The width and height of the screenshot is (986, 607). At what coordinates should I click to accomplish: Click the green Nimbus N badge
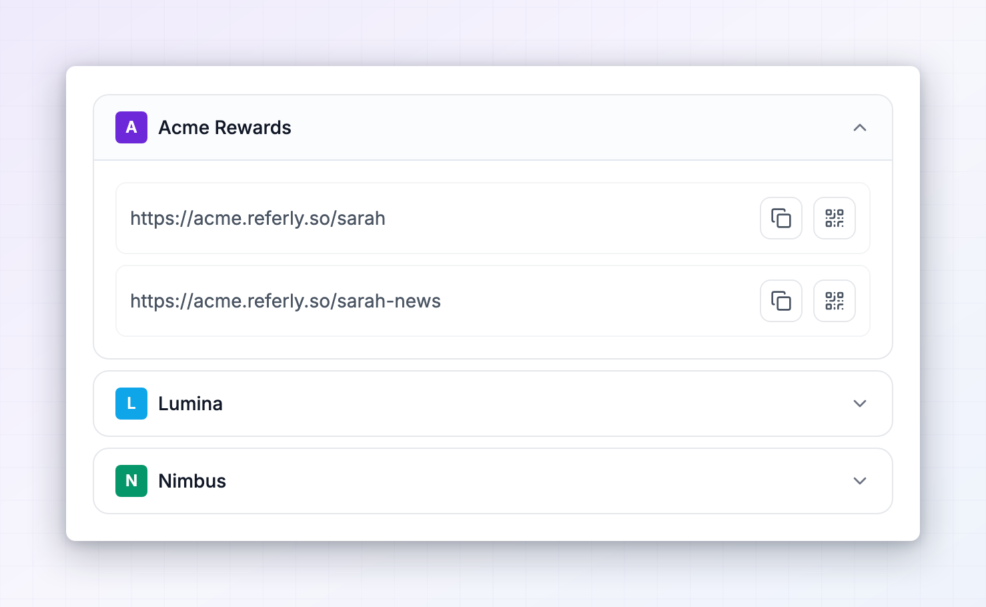click(x=131, y=481)
